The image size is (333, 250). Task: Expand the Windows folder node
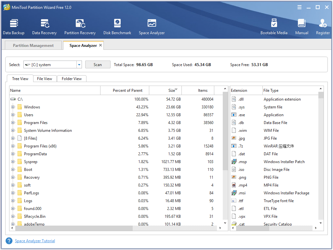[x=13, y=107]
